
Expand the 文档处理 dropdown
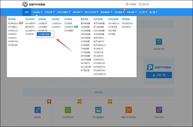click(49, 12)
